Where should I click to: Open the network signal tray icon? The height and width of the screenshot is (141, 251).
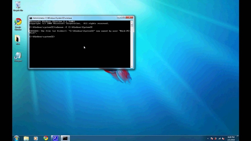point(219,139)
